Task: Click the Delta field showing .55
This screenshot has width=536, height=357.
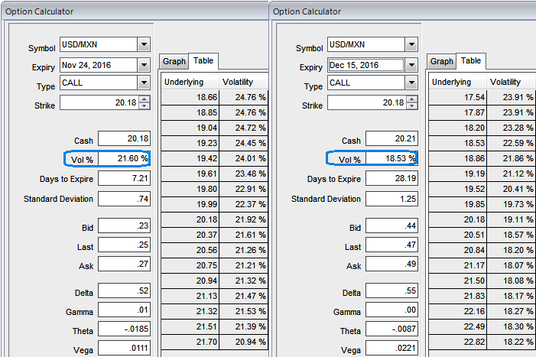Action: 391,291
